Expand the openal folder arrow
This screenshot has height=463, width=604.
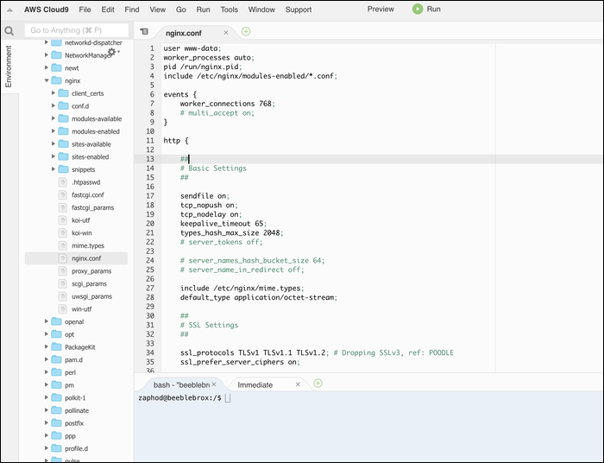click(x=47, y=321)
